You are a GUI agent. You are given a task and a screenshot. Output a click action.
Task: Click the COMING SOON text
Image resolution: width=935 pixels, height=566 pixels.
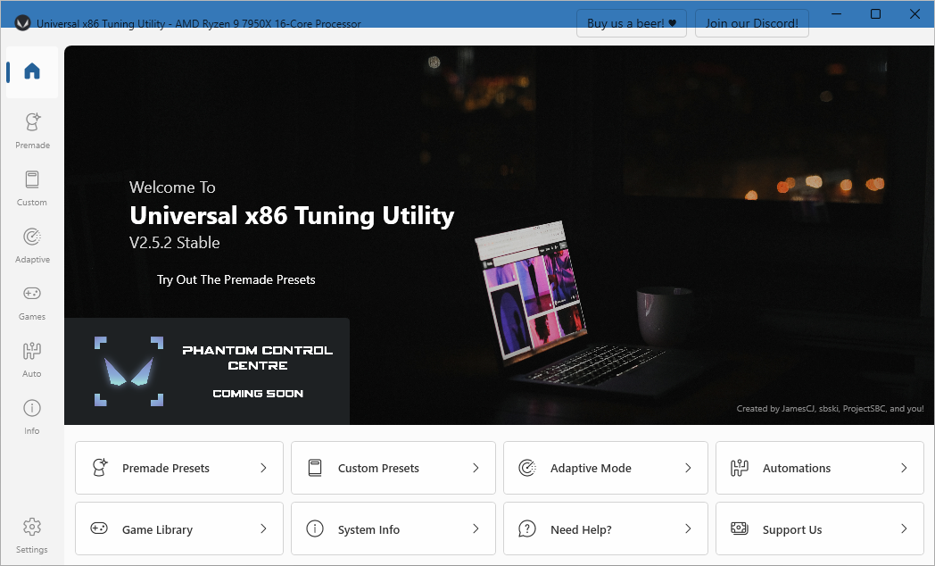click(258, 394)
